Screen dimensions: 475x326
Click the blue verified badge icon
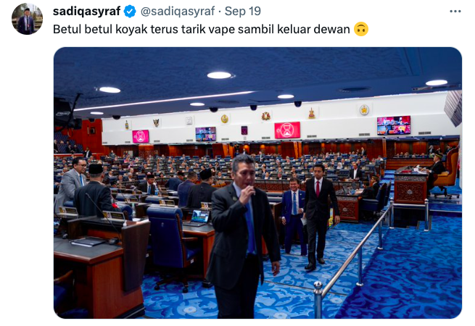pyautogui.click(x=130, y=12)
